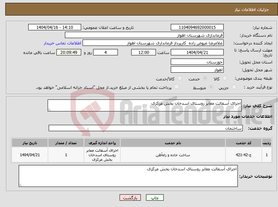The height and width of the screenshot is (207, 278).
Task: Click the quantity cell showing 1
Action: click(x=66, y=155)
